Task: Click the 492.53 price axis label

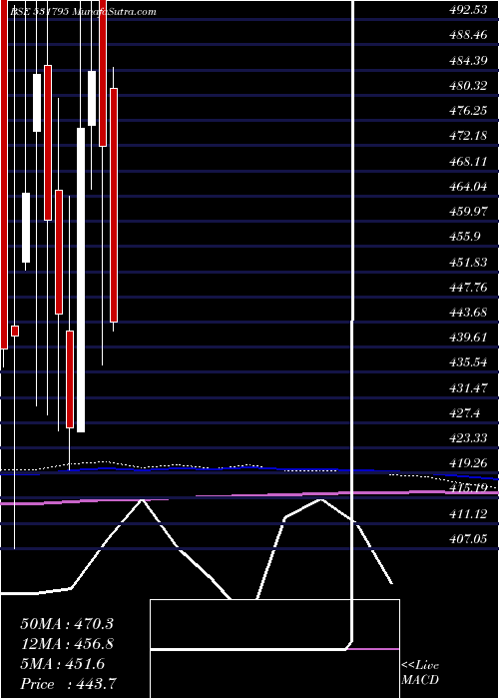Action: point(469,10)
